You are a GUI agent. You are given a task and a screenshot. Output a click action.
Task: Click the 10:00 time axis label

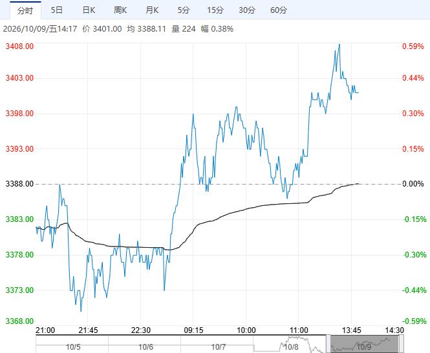(246, 330)
